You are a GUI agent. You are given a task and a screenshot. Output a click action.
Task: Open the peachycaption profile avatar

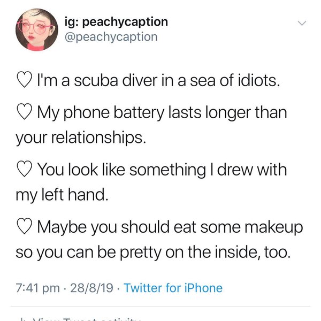[x=36, y=29]
